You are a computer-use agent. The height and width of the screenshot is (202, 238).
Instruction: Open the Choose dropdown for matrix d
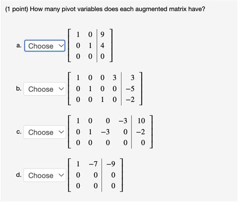45,175
